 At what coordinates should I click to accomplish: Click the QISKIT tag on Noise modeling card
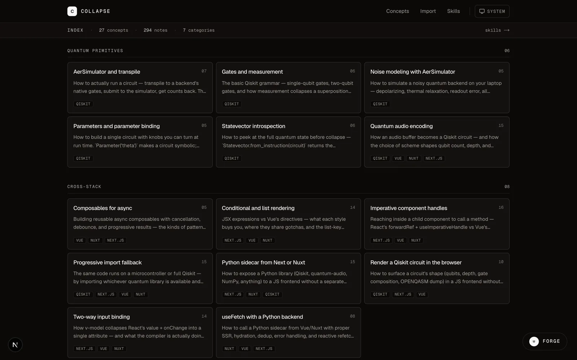click(x=380, y=104)
